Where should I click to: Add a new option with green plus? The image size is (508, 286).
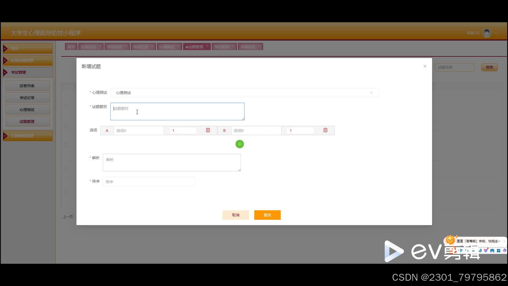point(239,144)
